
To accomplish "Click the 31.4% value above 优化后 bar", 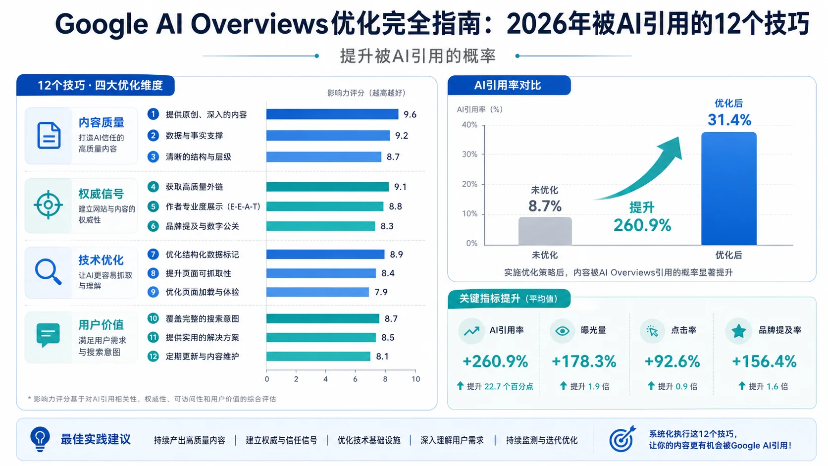I will click(x=729, y=120).
